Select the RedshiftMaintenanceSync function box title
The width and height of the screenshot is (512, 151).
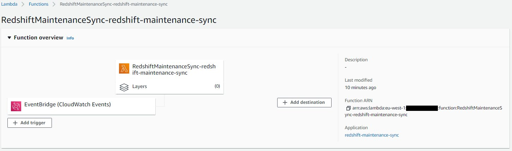[173, 70]
